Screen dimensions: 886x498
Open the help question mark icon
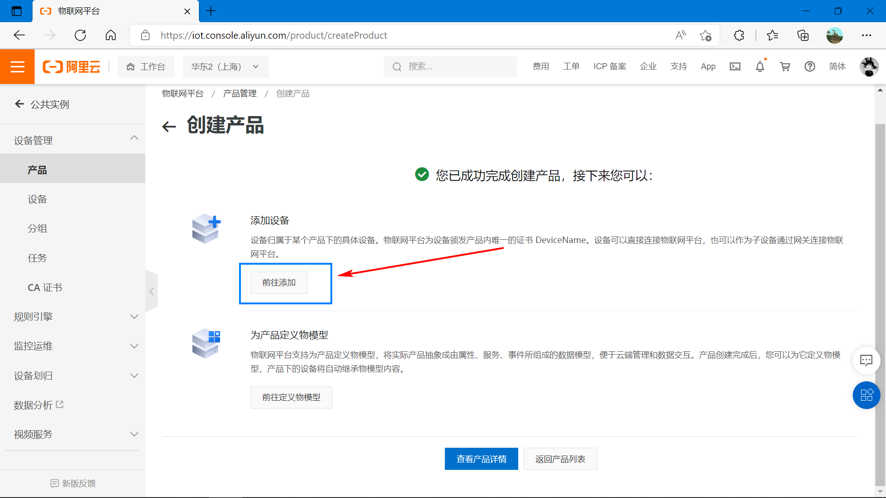pos(810,67)
